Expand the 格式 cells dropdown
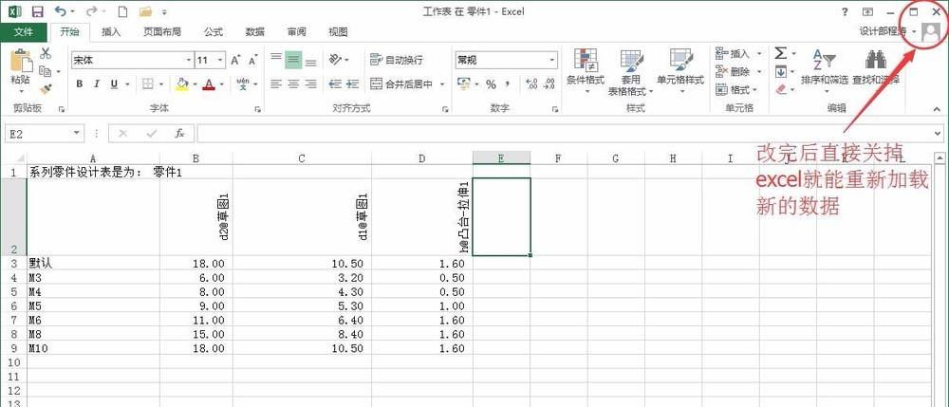Viewport: 949px width, 407px height. (x=756, y=89)
